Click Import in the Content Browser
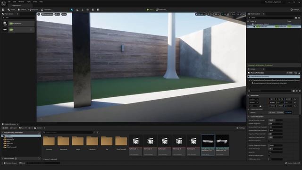Image resolution: width=302 pixels, height=170 pixels. 14,128
